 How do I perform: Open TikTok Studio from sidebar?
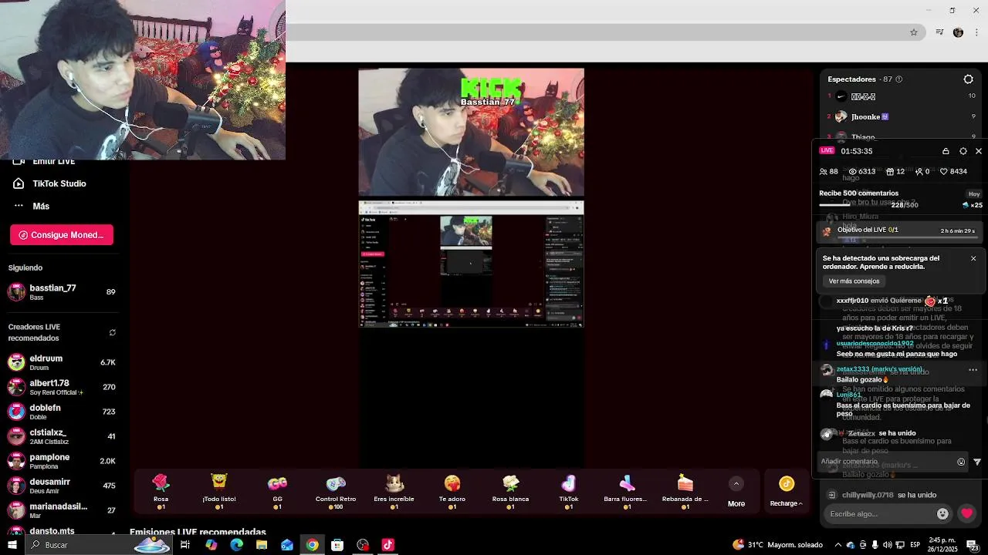(x=51, y=183)
